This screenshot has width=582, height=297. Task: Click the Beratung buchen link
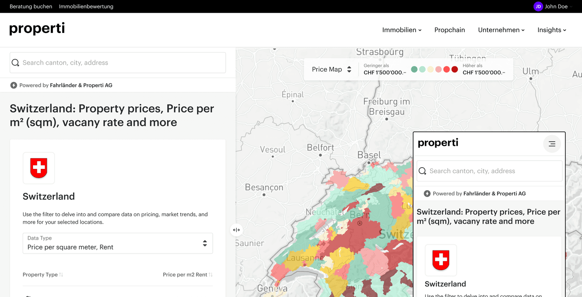point(31,7)
